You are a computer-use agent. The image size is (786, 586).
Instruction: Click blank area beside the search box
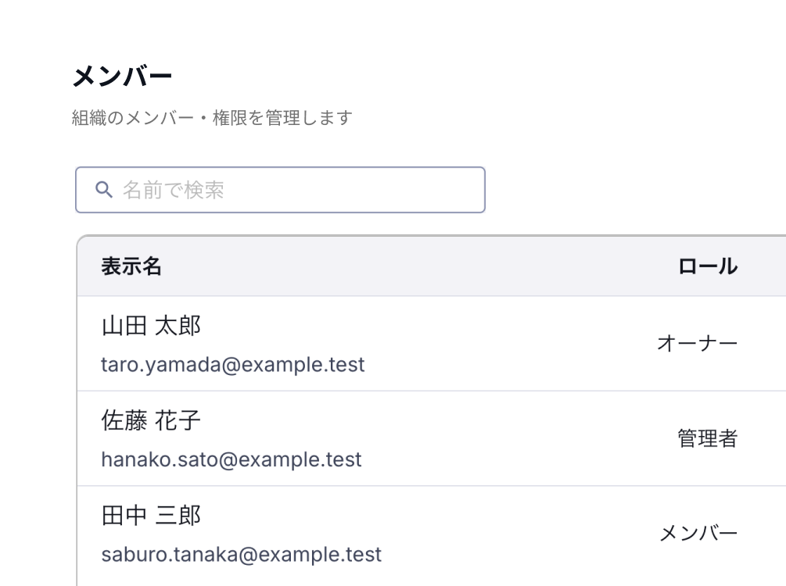pyautogui.click(x=632, y=190)
